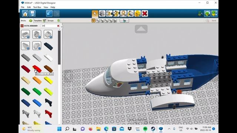Screen dimensions: 237x133
Task: Collapse the brick palette side handle
Action: point(62,27)
